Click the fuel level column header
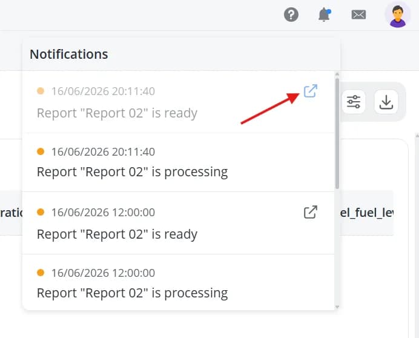The height and width of the screenshot is (338, 419). pyautogui.click(x=367, y=213)
